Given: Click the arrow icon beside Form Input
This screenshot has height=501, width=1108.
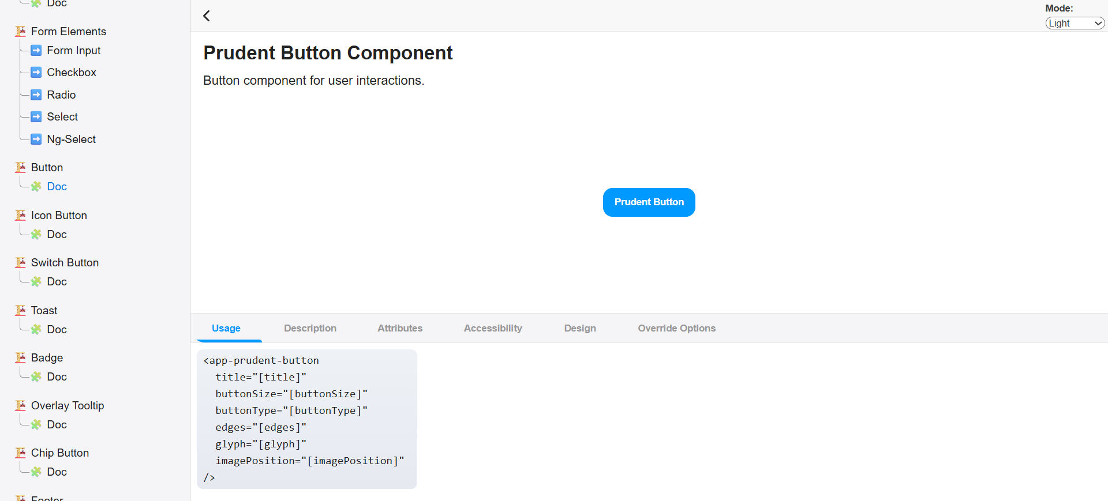Looking at the screenshot, I should click(x=36, y=50).
